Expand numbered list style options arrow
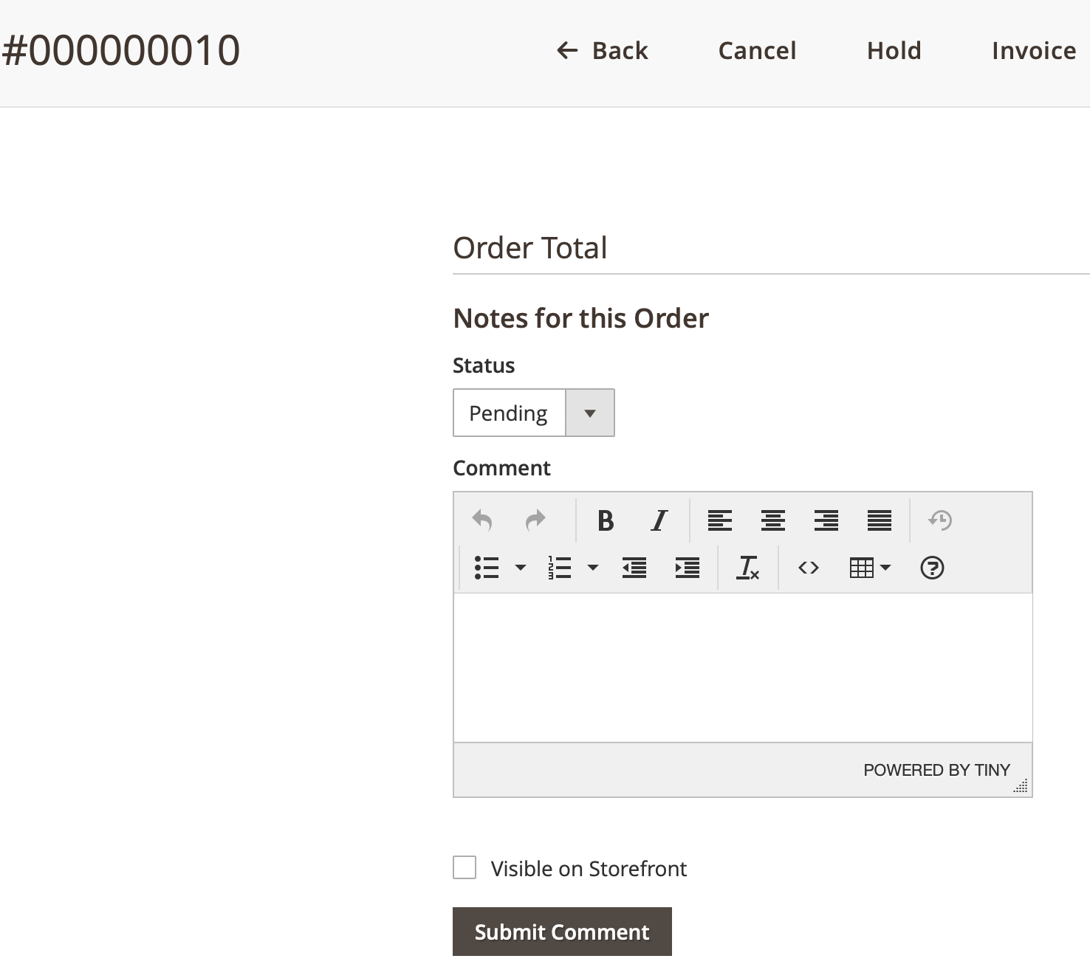This screenshot has height=967, width=1090. (x=593, y=568)
